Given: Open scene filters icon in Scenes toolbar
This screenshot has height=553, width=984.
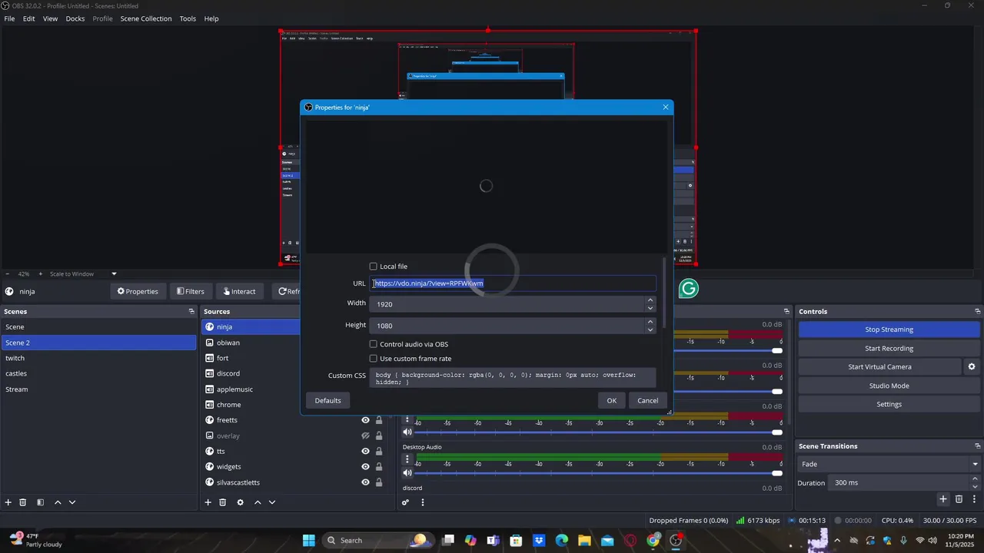Looking at the screenshot, I should tap(41, 502).
